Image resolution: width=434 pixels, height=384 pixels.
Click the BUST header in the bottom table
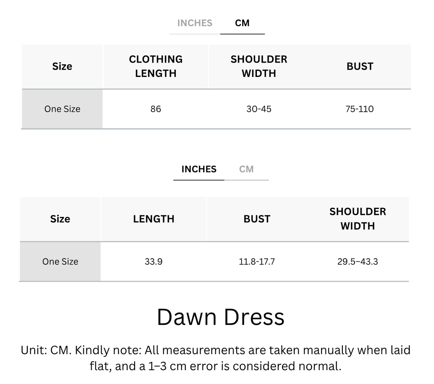(x=256, y=219)
